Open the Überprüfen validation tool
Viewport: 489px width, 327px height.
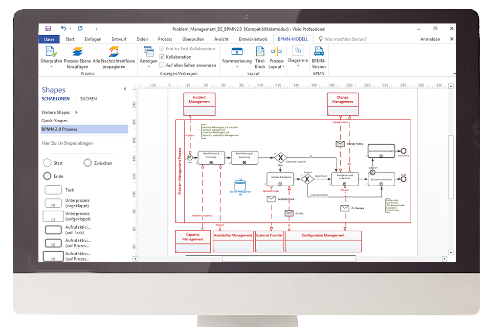[x=51, y=51]
